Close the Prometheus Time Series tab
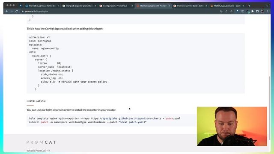Image resolution: width=274 pixels, height=154 pixels. [206, 6]
